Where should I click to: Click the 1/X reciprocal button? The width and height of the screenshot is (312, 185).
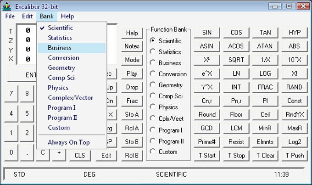pos(265,60)
